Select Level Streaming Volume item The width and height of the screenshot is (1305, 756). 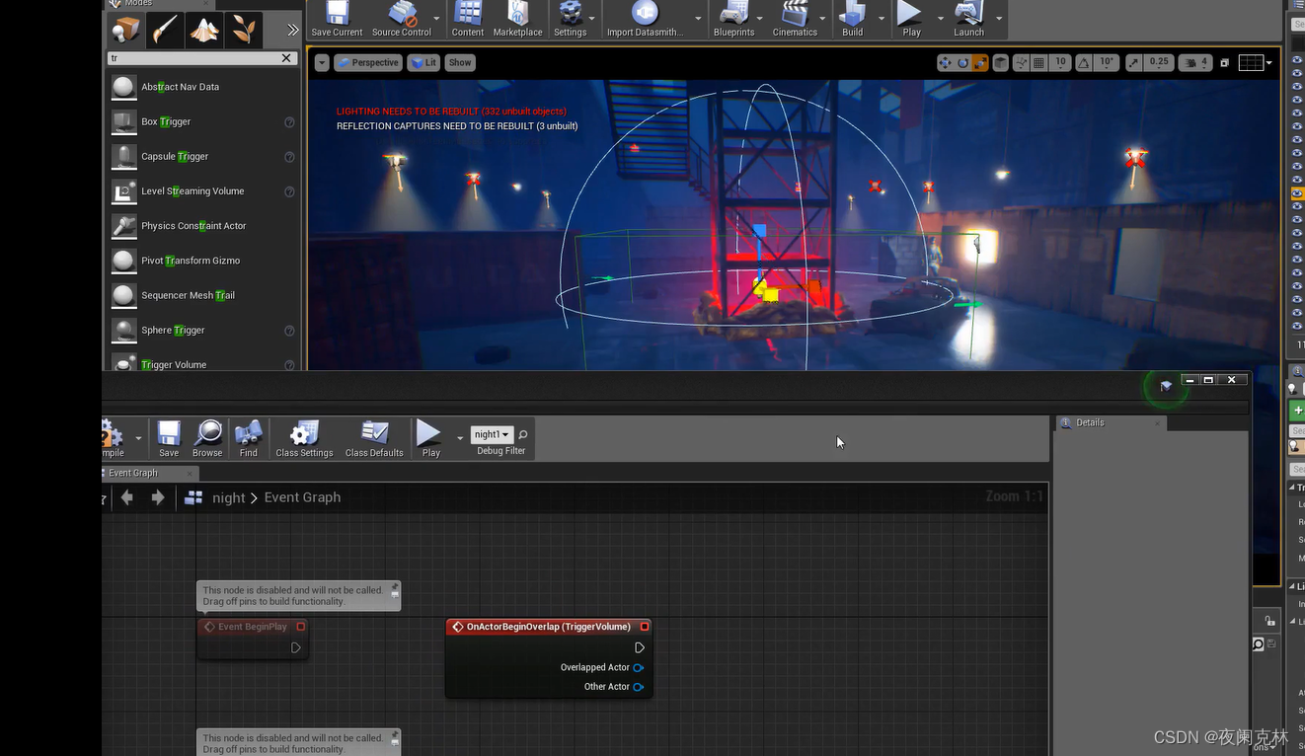point(202,190)
